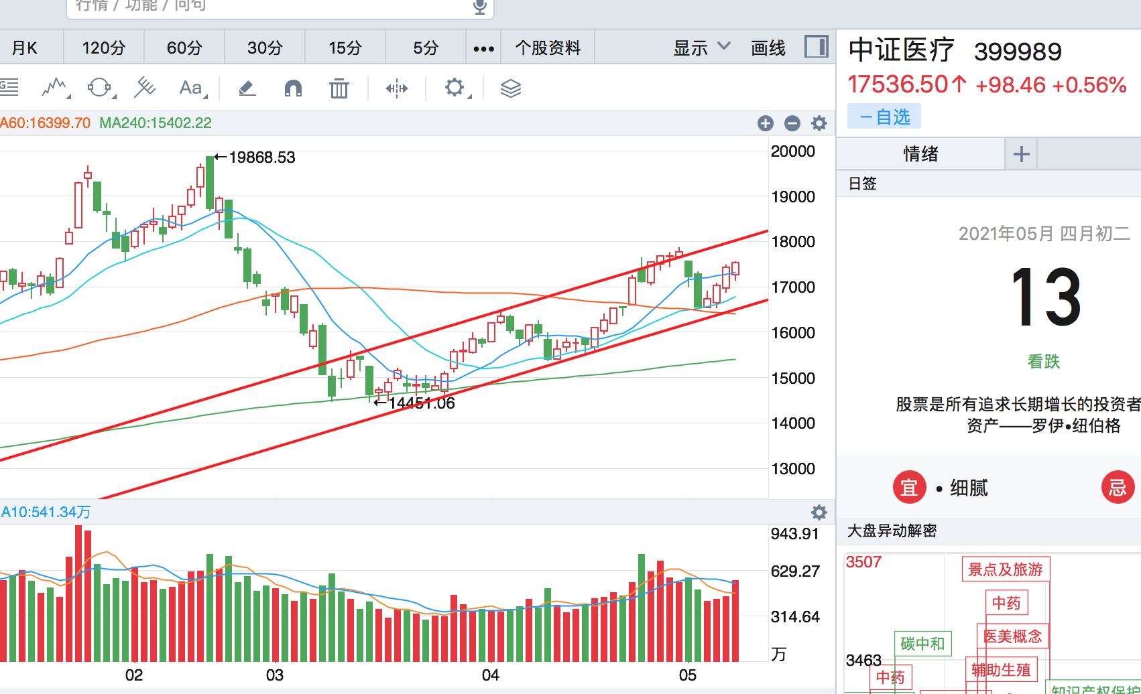This screenshot has width=1141, height=694.
Task: Click the layers stack icon
Action: 511,88
